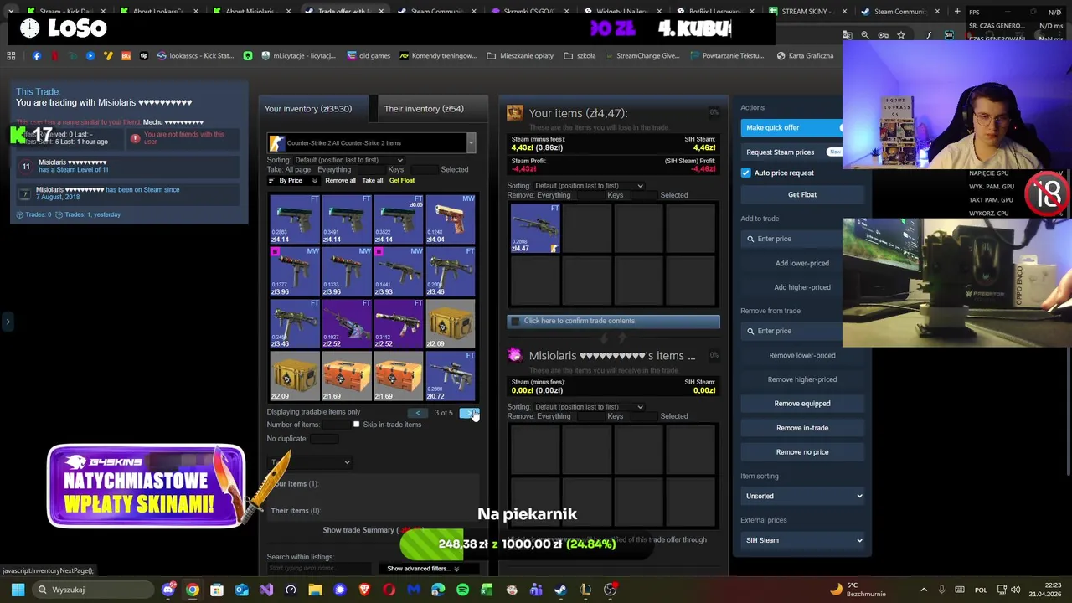Open the 'mLicytacje' bookmark
Image resolution: width=1072 pixels, height=603 pixels.
[x=297, y=56]
